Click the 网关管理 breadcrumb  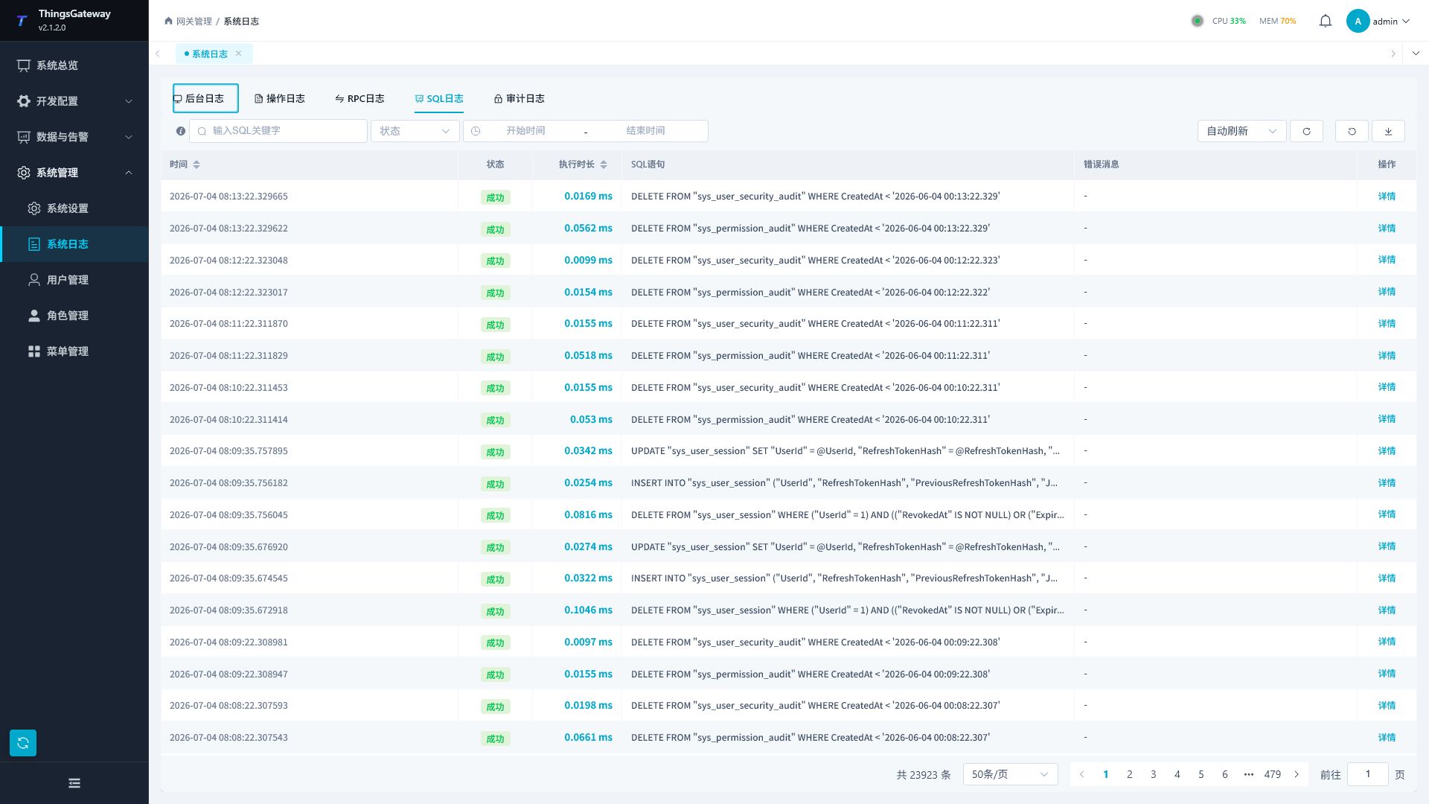pyautogui.click(x=194, y=21)
